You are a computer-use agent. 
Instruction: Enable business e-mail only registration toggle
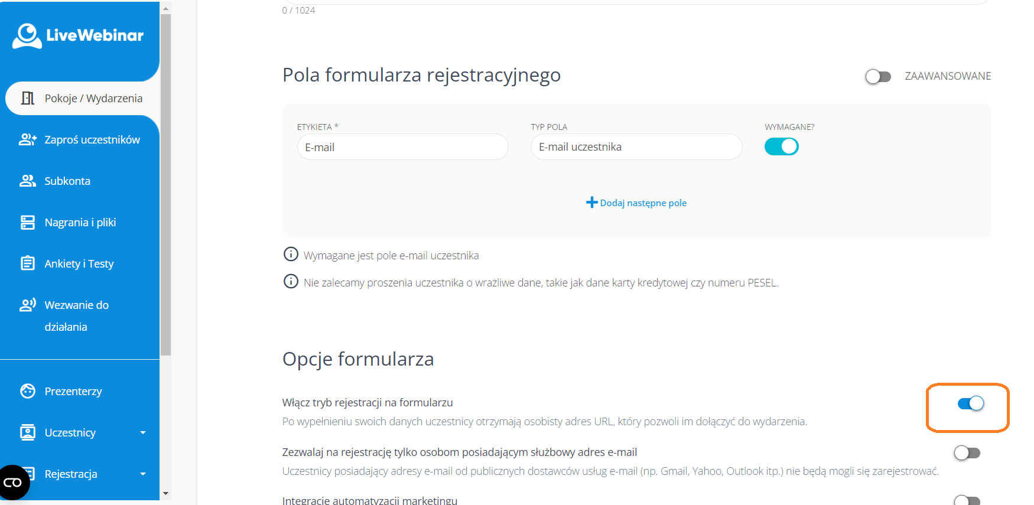[967, 453]
